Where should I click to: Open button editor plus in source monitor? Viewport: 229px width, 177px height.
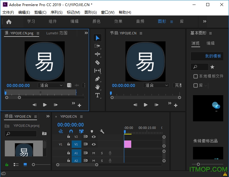[79, 105]
